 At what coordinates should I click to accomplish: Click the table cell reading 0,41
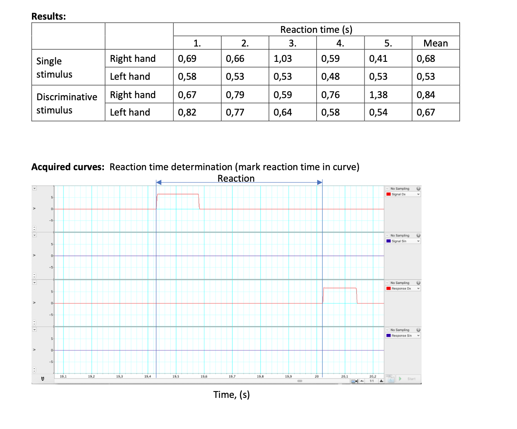[x=388, y=58]
